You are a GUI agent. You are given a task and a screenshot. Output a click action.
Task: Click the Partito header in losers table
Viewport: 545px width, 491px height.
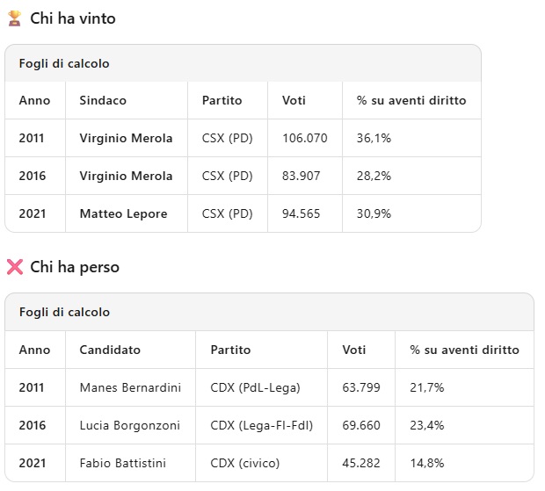pos(230,350)
